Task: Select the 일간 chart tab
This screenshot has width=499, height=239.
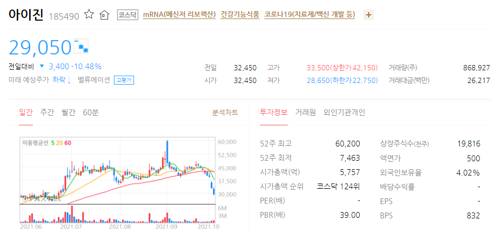Action: [x=26, y=112]
